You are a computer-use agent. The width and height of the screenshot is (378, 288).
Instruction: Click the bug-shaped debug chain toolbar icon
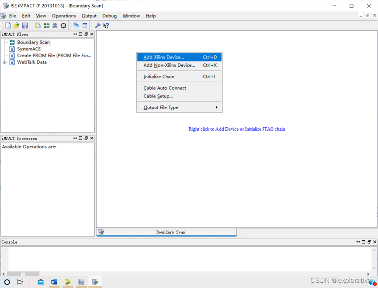click(x=55, y=25)
